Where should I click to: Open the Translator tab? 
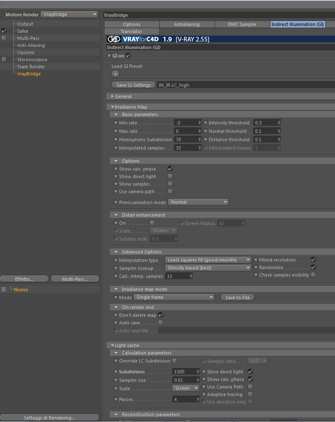pyautogui.click(x=132, y=31)
